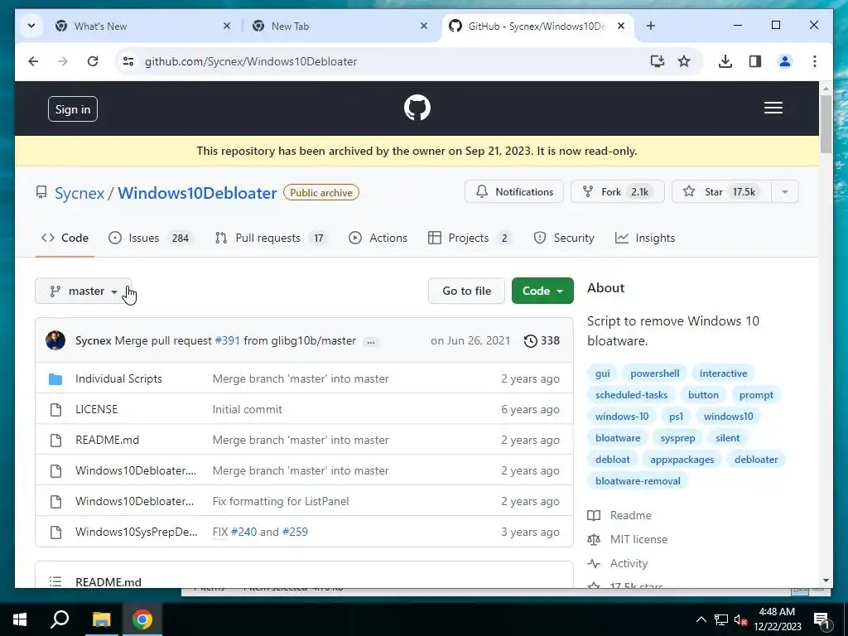The image size is (848, 636).
Task: Click the scheduled-tasks topic tag
Action: pos(631,395)
